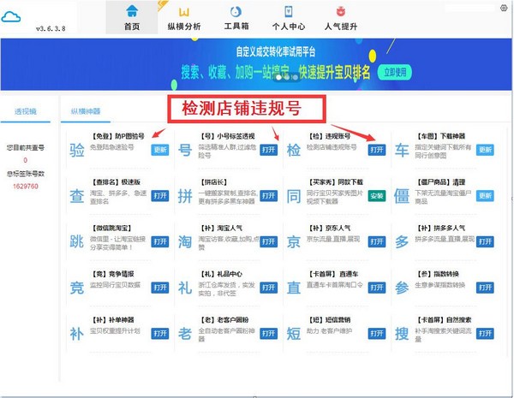Click the 车 download tool icon
This screenshot has width=514, height=398.
(403, 151)
